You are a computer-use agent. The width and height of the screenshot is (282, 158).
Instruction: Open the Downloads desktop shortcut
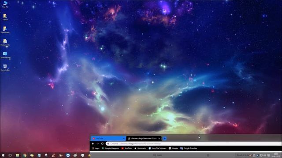(5, 30)
